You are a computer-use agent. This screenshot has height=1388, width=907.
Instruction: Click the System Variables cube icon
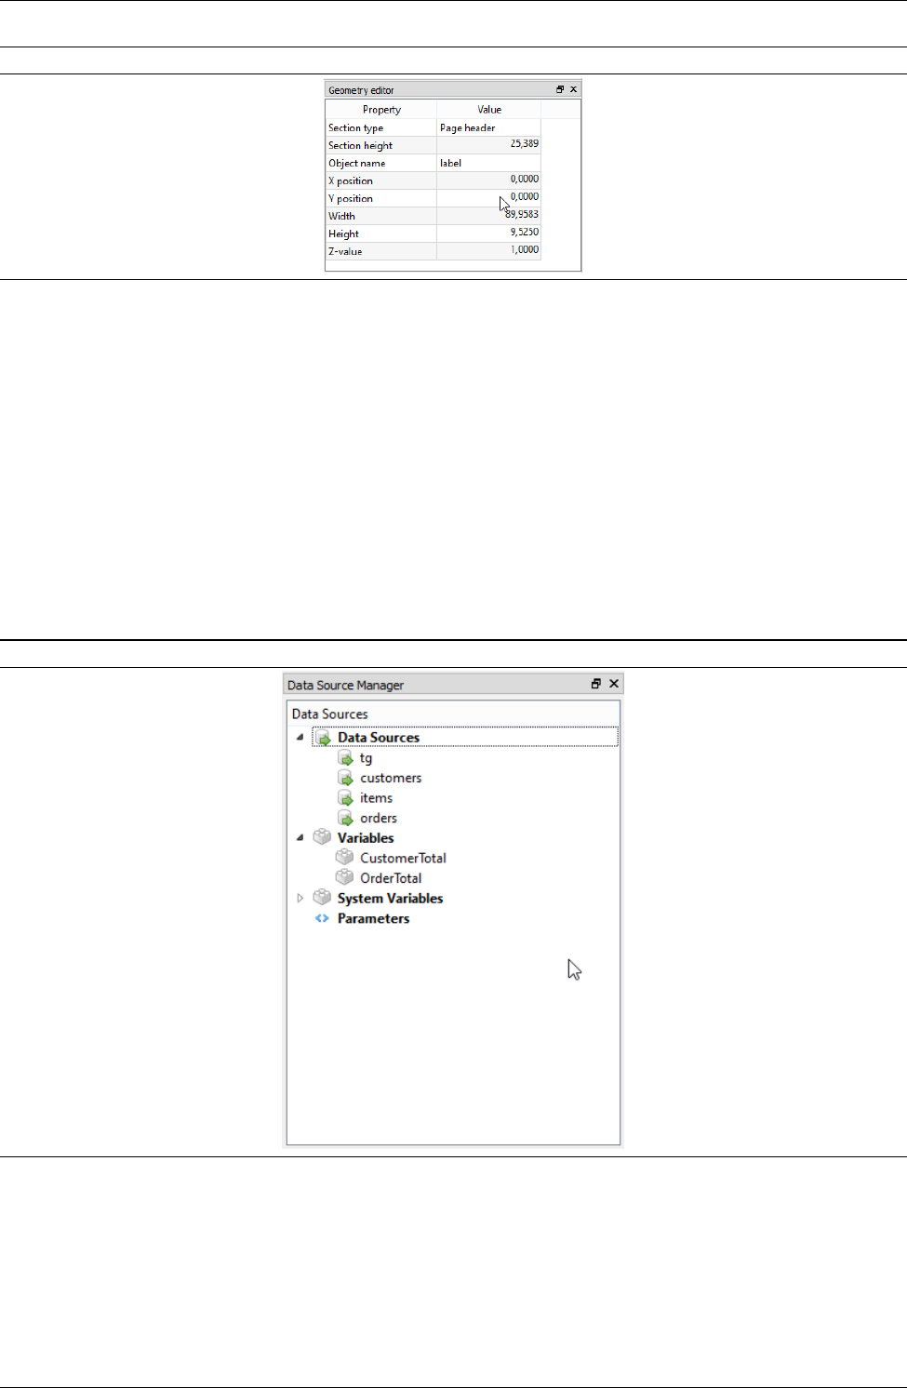tap(323, 898)
